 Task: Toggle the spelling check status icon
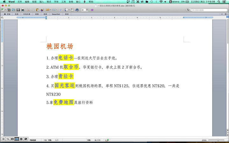click(107, 140)
